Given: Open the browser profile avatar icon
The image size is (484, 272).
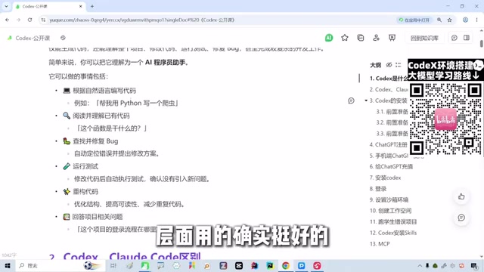Looking at the screenshot, I should pos(465,20).
